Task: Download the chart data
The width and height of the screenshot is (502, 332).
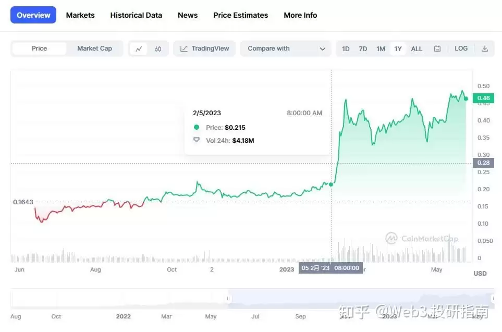Action: coord(484,48)
